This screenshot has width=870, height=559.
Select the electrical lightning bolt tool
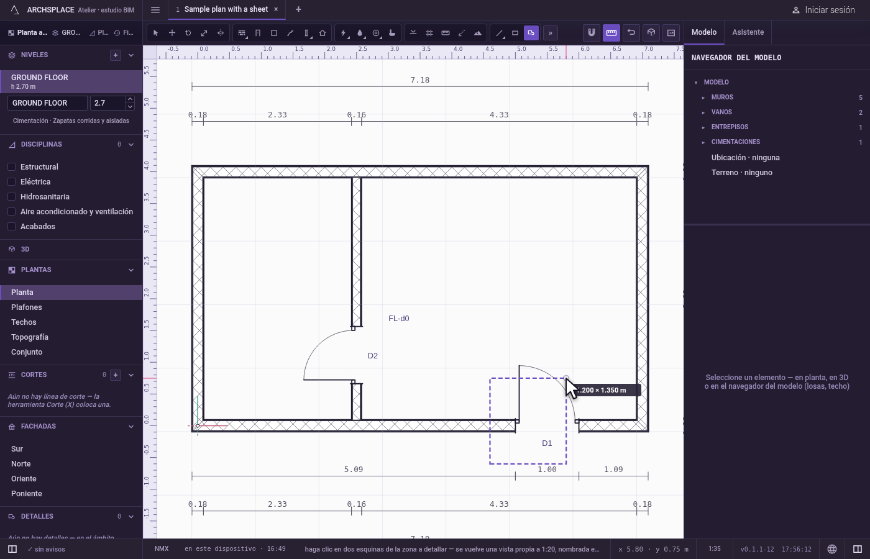tap(344, 33)
